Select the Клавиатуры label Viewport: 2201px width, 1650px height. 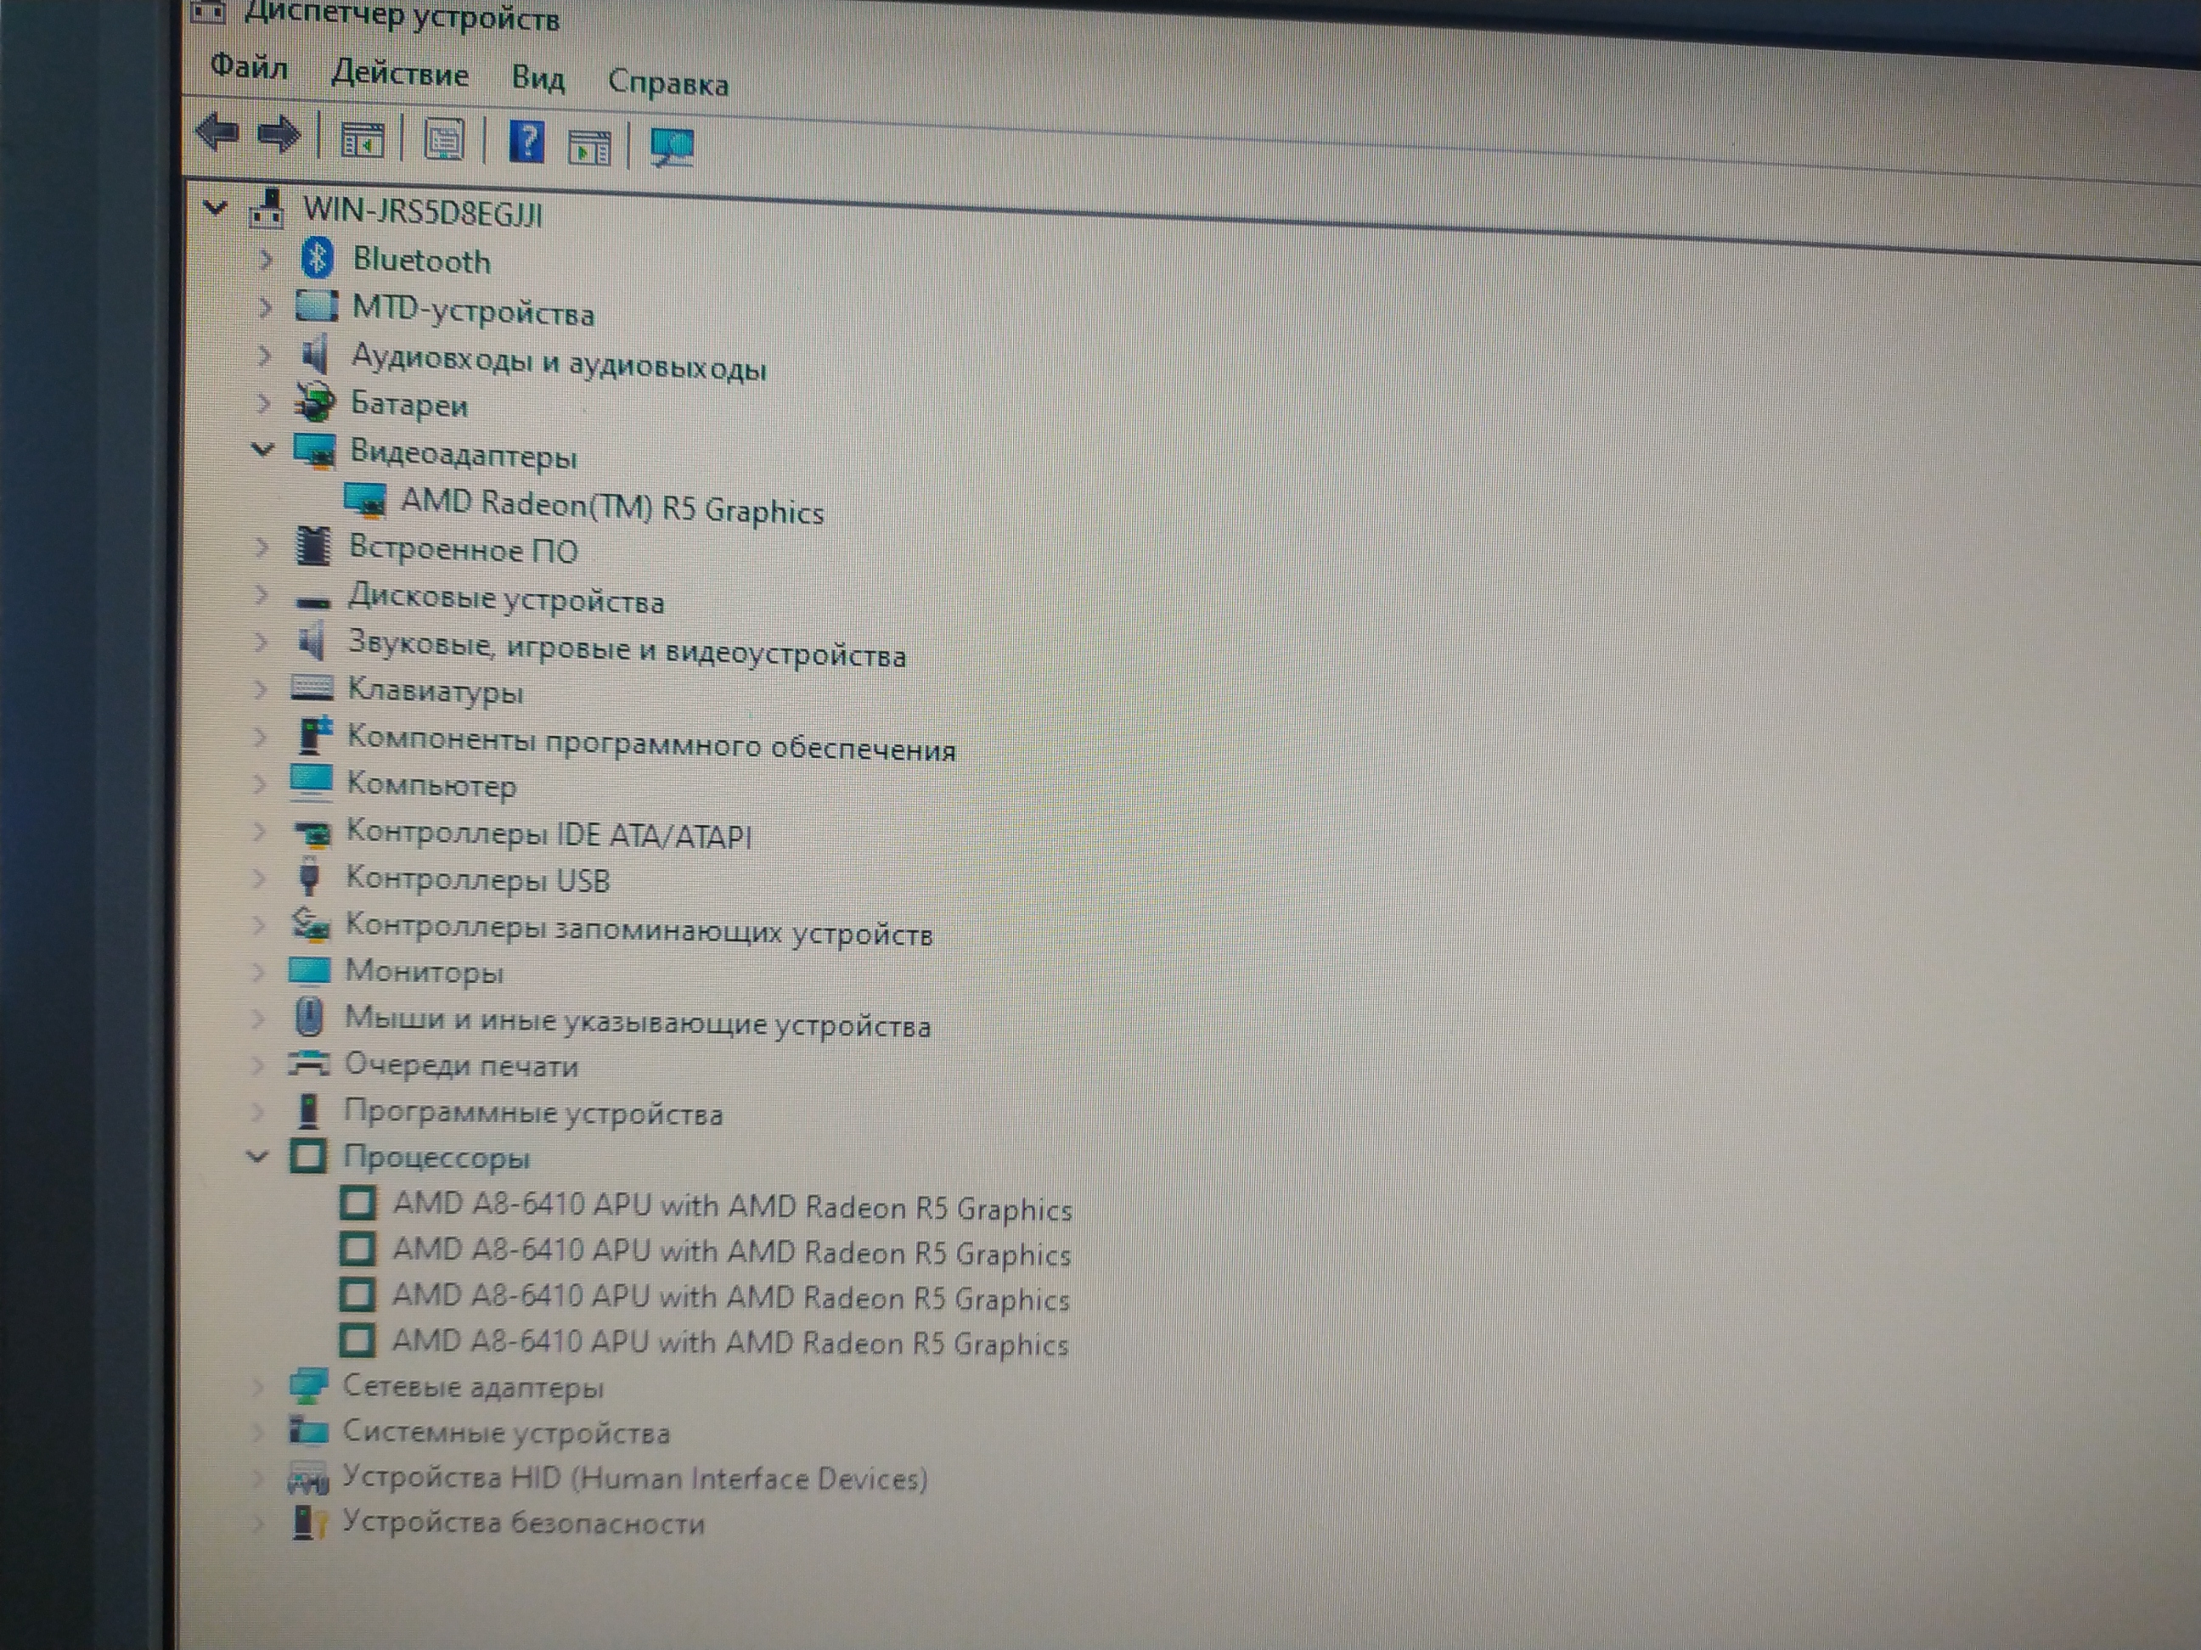(435, 690)
